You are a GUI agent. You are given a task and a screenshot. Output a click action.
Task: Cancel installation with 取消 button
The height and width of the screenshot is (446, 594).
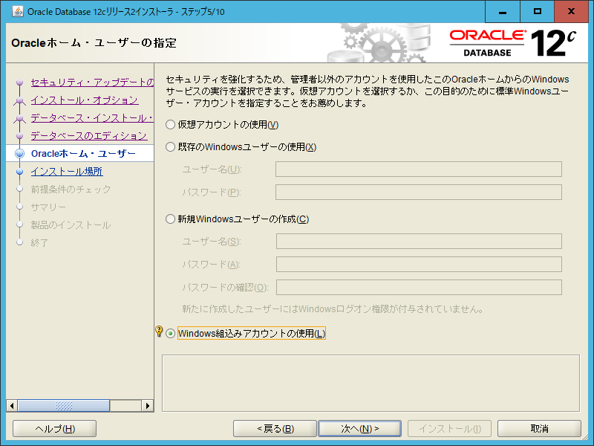click(x=539, y=429)
